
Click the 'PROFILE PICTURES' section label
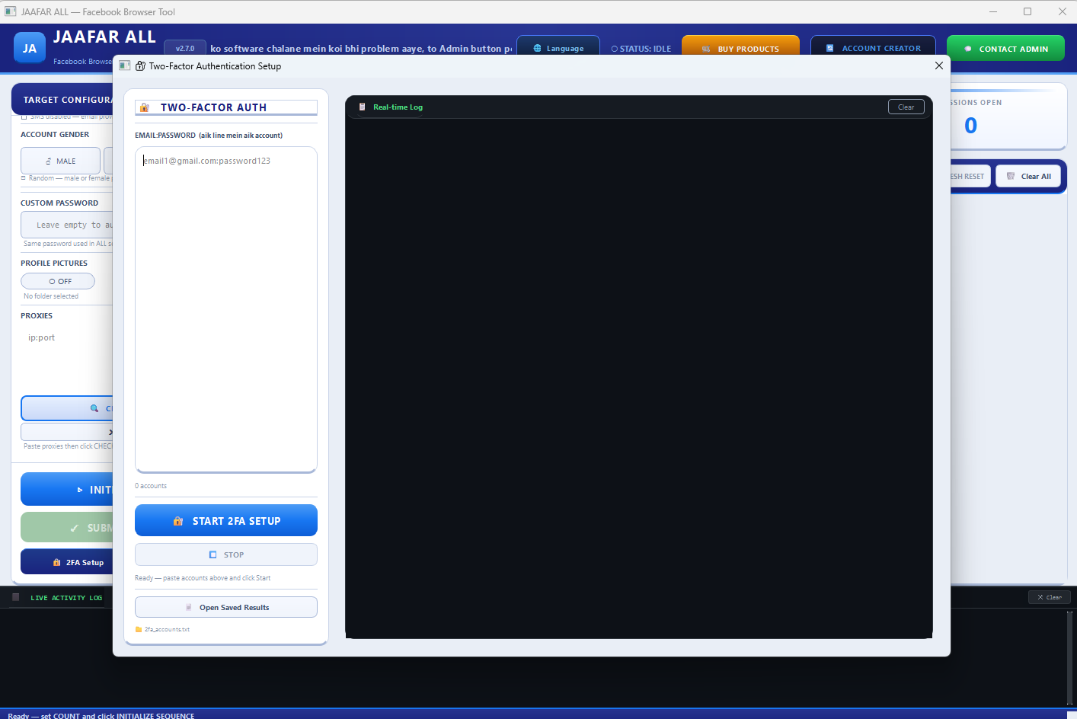pos(54,264)
